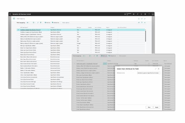Viewport: 185px width, 123px height.
Task: Expand the dialog to full size
Action: click(156, 69)
